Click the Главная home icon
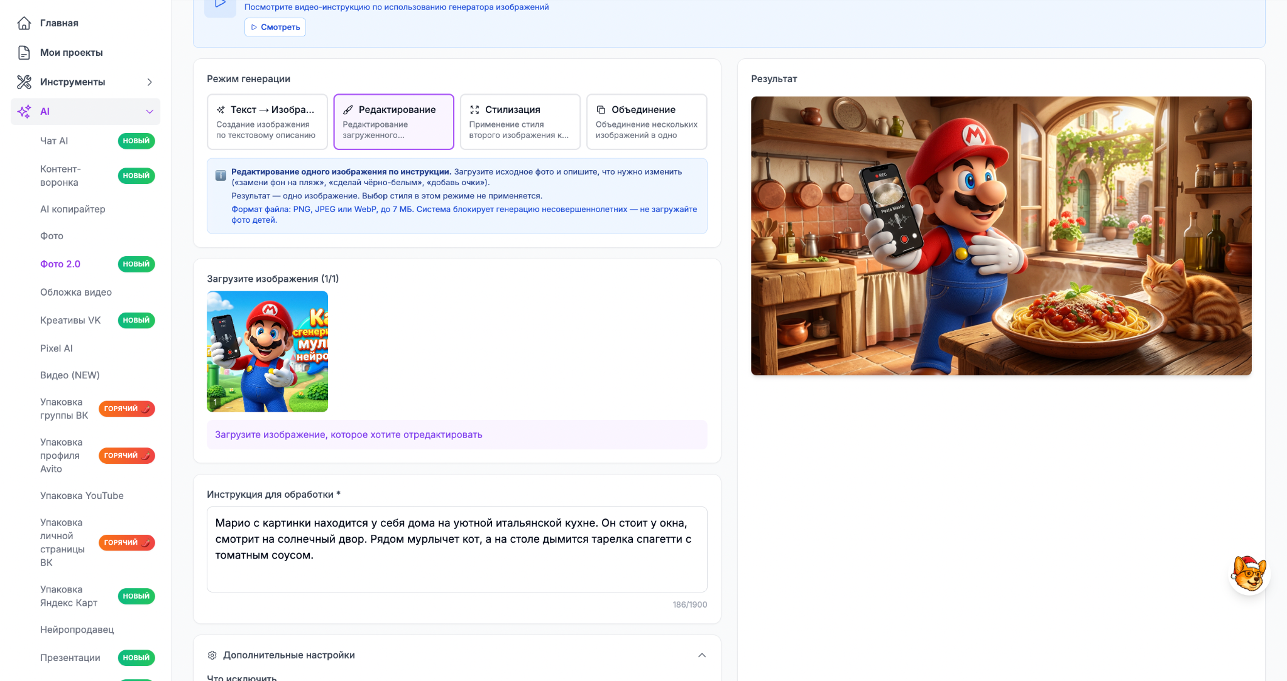Image resolution: width=1287 pixels, height=681 pixels. click(x=24, y=23)
